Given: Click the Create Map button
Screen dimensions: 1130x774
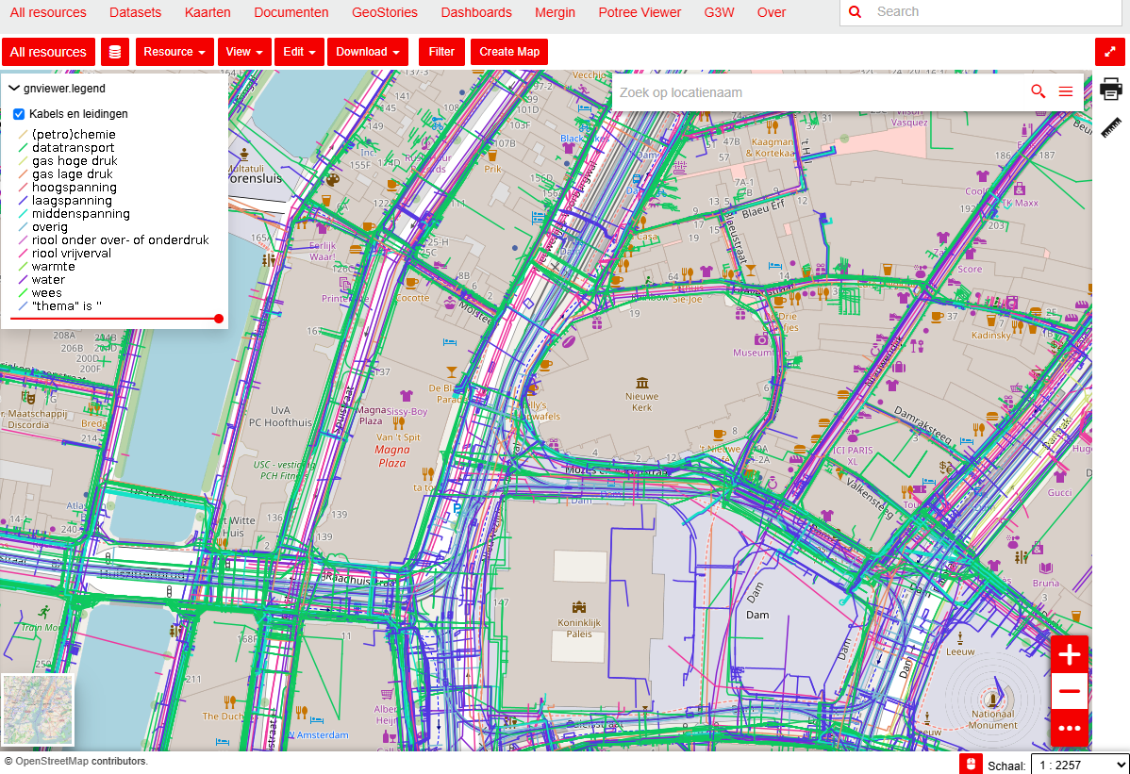Looking at the screenshot, I should coord(509,52).
